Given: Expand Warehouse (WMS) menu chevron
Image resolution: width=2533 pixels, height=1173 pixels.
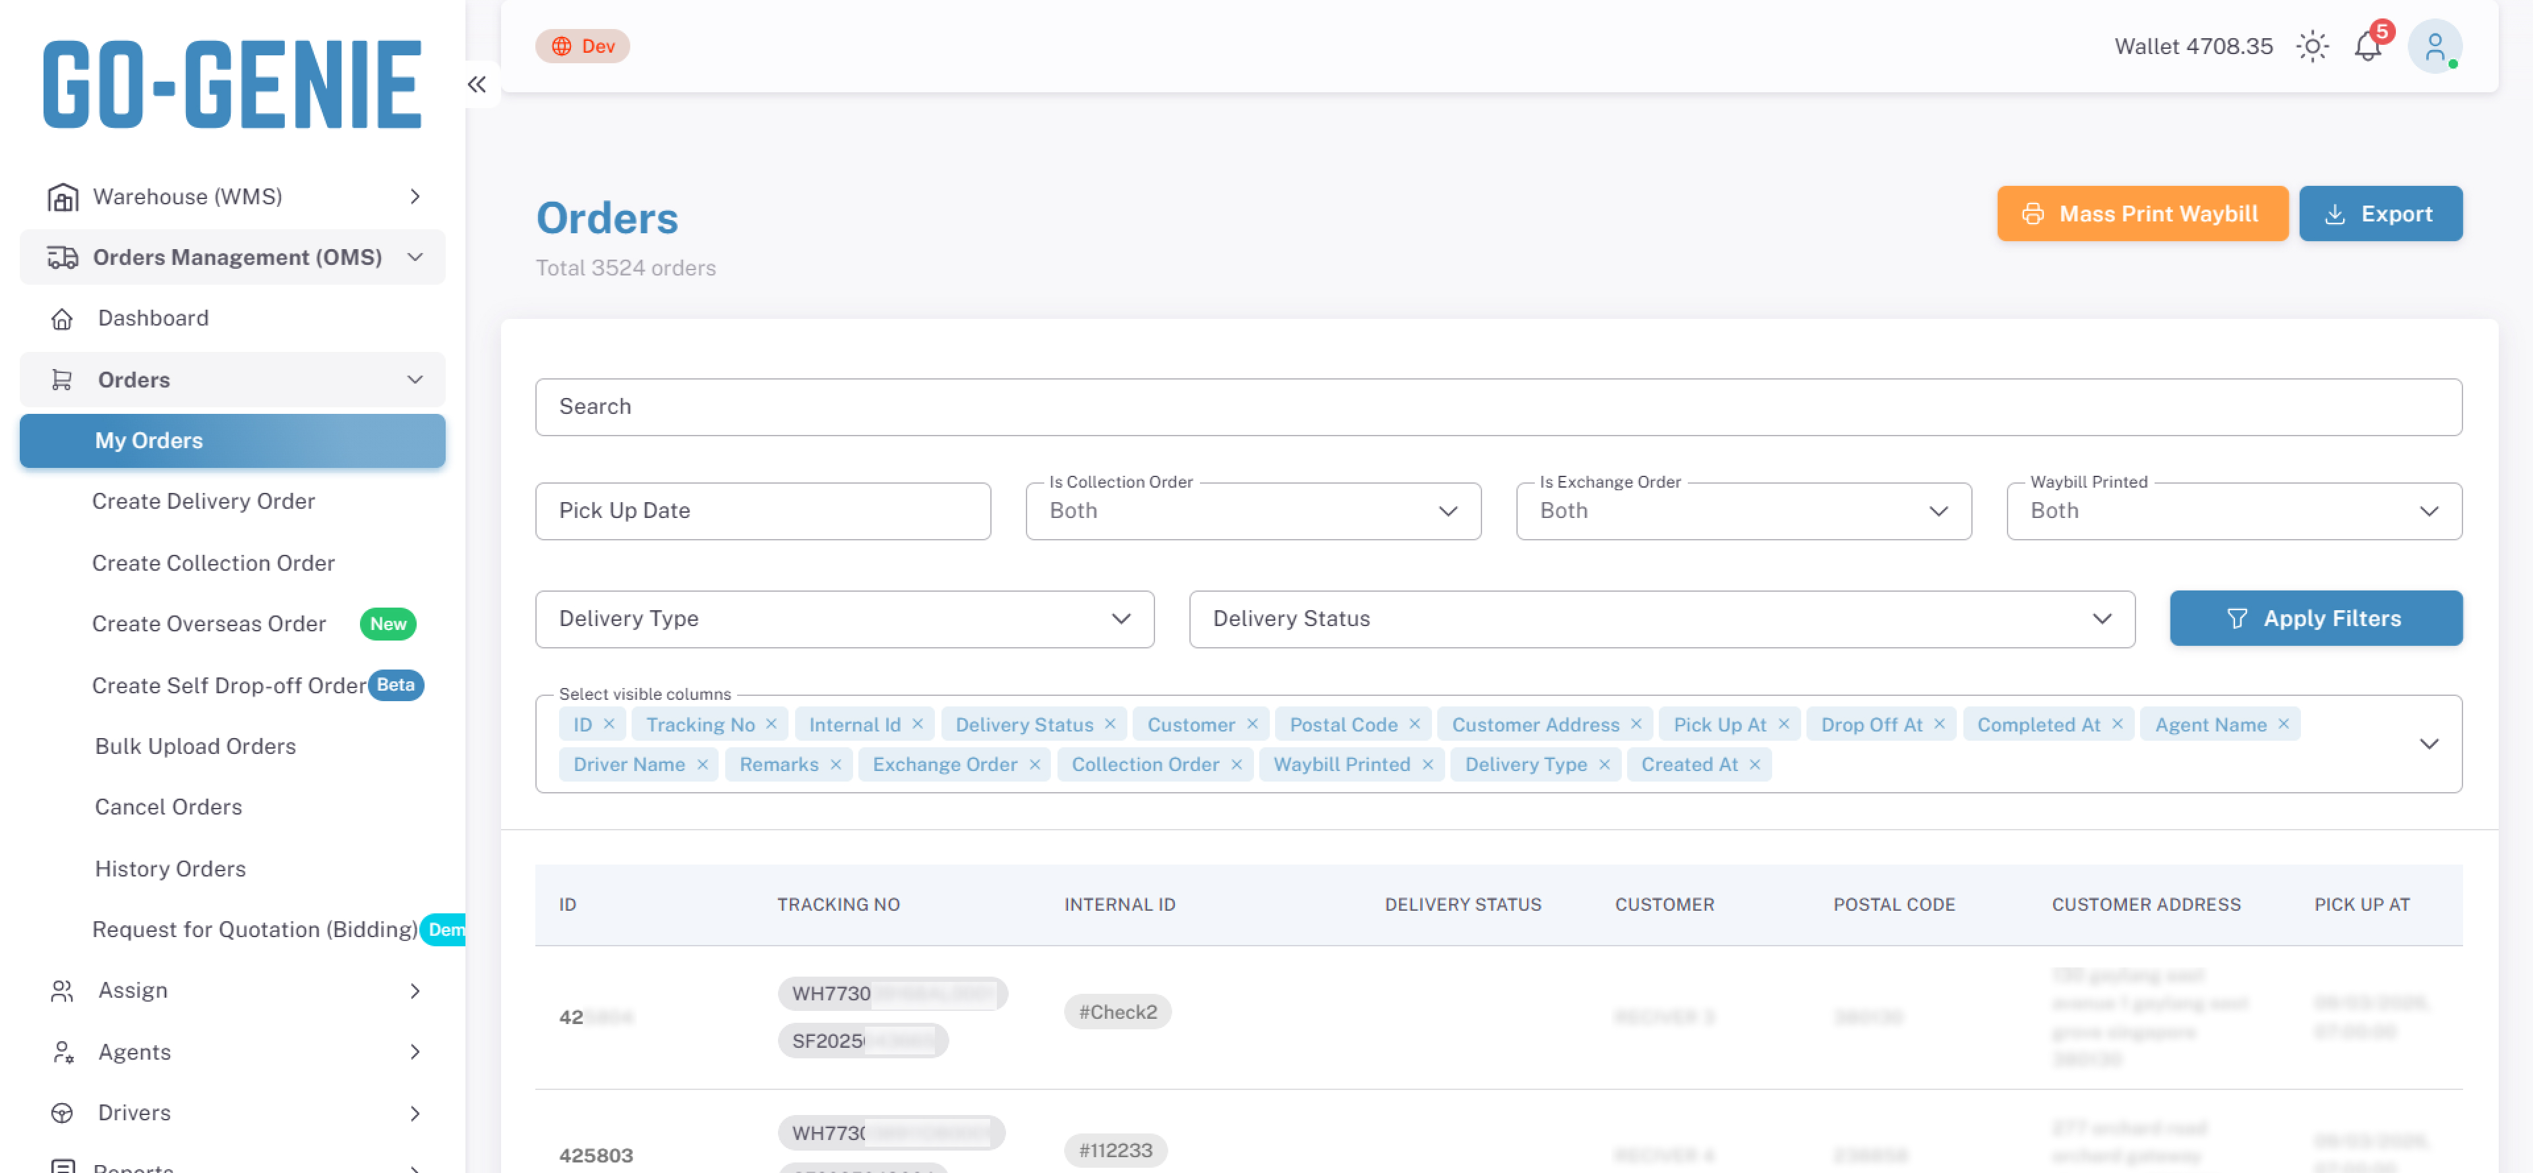Looking at the screenshot, I should tap(415, 196).
